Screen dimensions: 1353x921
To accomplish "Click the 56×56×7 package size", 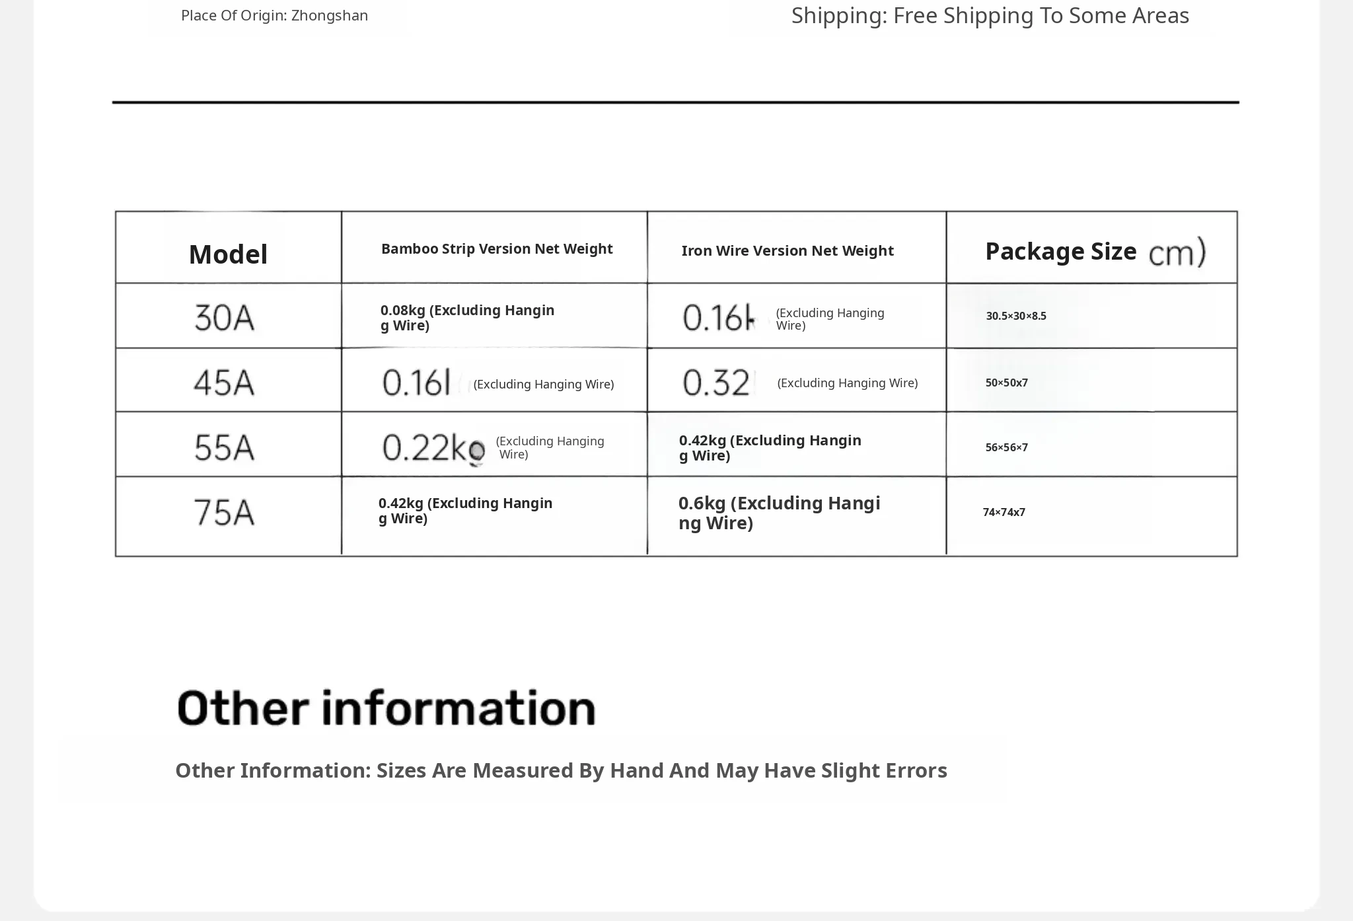I will point(1006,447).
